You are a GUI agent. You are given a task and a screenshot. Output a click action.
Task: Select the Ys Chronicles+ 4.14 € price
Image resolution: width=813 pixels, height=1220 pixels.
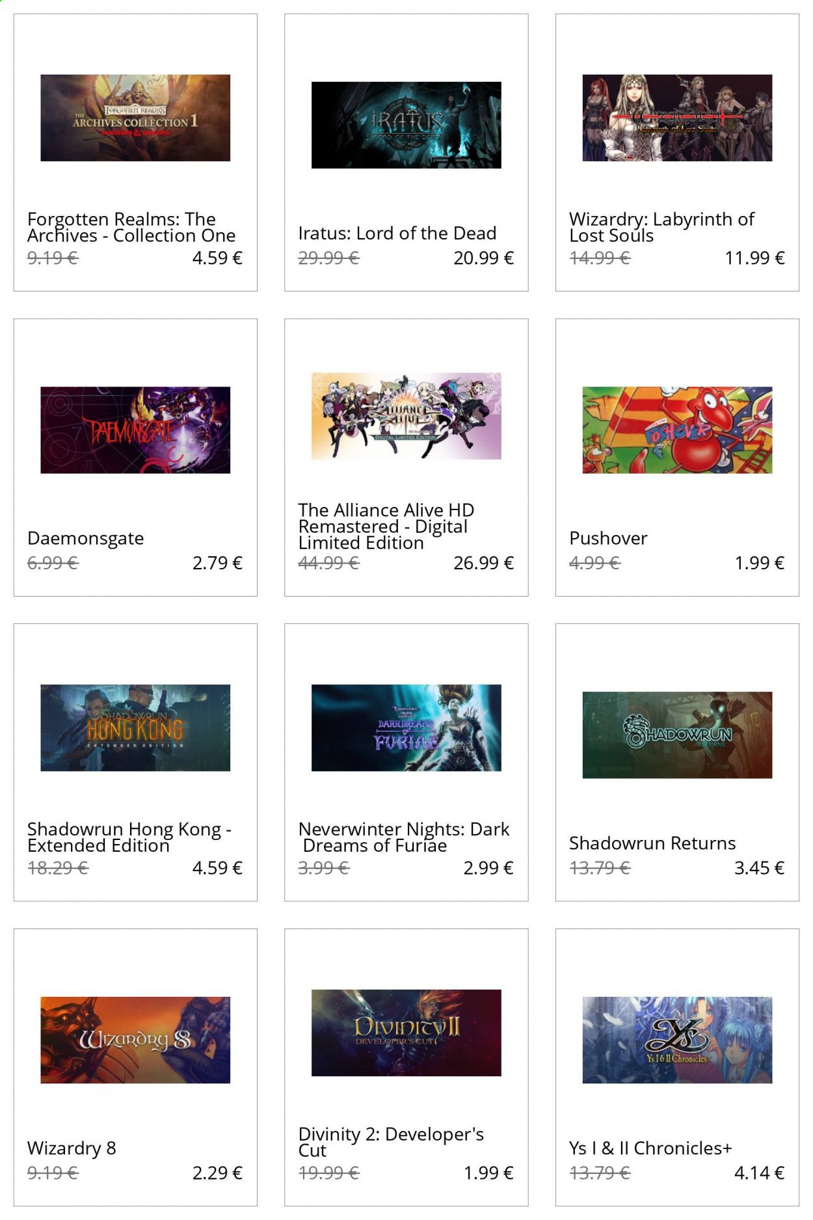[x=759, y=1173]
